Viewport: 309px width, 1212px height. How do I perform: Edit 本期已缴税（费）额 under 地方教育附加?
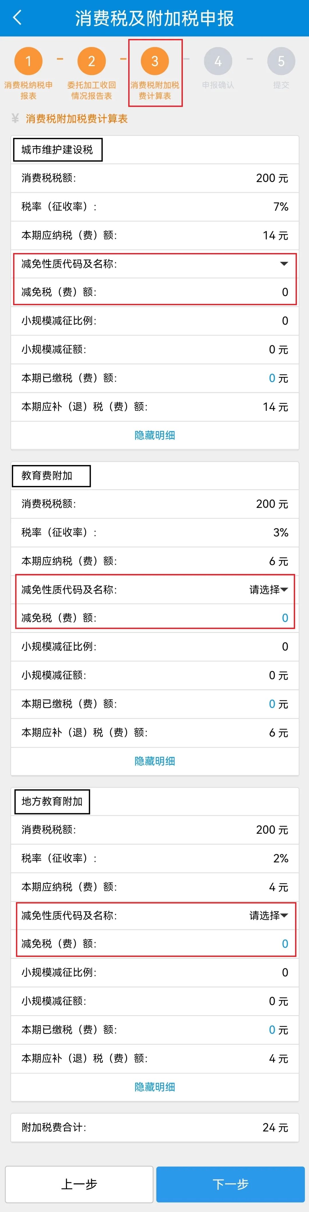(272, 1030)
